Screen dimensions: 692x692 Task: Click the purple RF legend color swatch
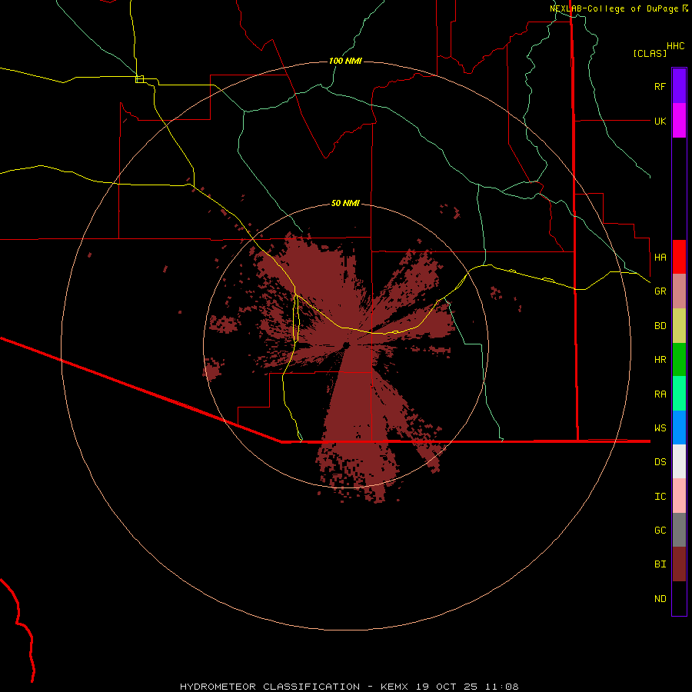pyautogui.click(x=679, y=86)
